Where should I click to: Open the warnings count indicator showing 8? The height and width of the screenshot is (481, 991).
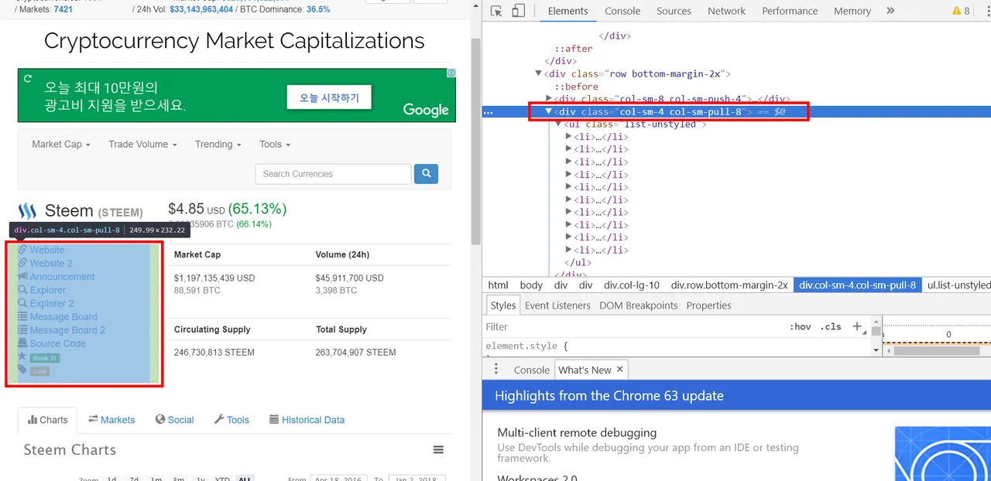(961, 11)
